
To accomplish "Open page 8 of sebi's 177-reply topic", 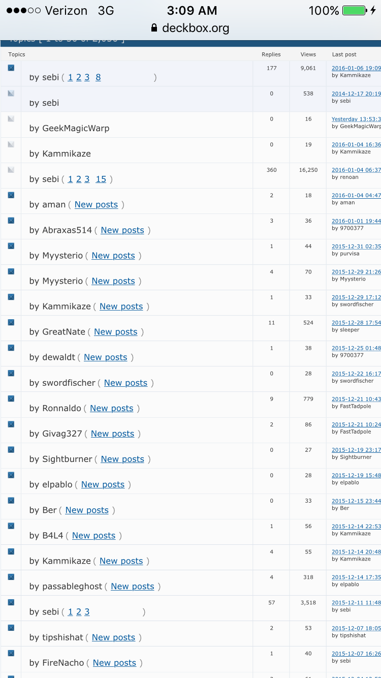I will 98,77.
